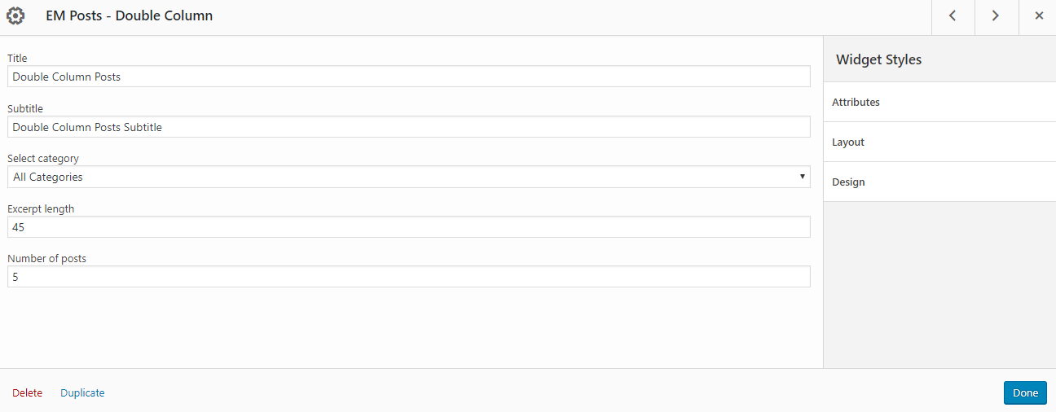Close the widget editor dialog
Screen dimensions: 1056x412
pyautogui.click(x=1038, y=17)
